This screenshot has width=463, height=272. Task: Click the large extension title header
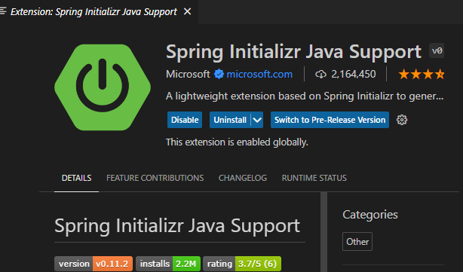coord(294,52)
